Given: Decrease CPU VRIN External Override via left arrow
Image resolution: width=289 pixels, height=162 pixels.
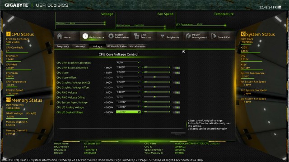Looking at the screenshot, I should coord(143,67).
